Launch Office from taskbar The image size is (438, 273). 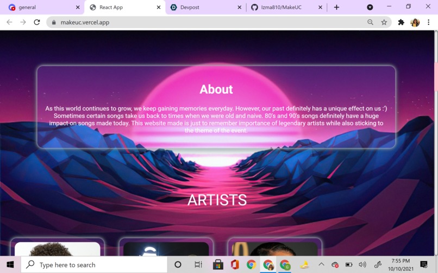coord(235,264)
